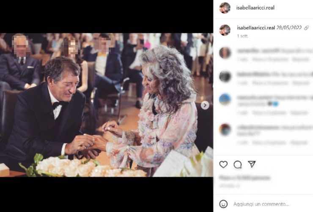
Task: Click the blurred likes count text
Action: coord(244,178)
